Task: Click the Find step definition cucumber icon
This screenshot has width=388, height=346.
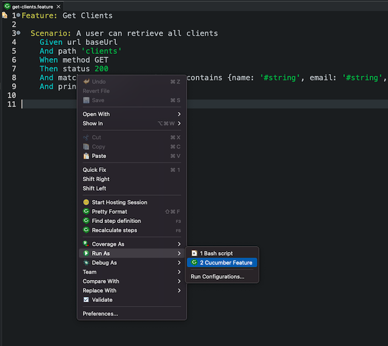Action: 86,221
